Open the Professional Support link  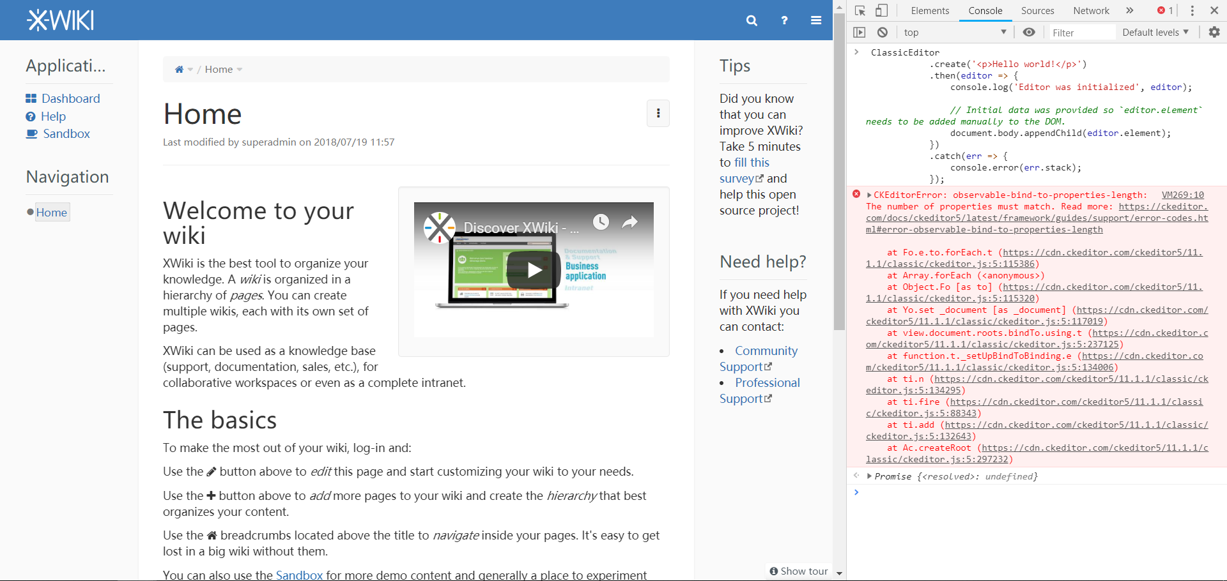pyautogui.click(x=760, y=391)
